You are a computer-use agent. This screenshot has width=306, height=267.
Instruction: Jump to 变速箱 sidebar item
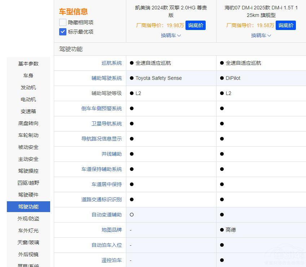(x=29, y=111)
